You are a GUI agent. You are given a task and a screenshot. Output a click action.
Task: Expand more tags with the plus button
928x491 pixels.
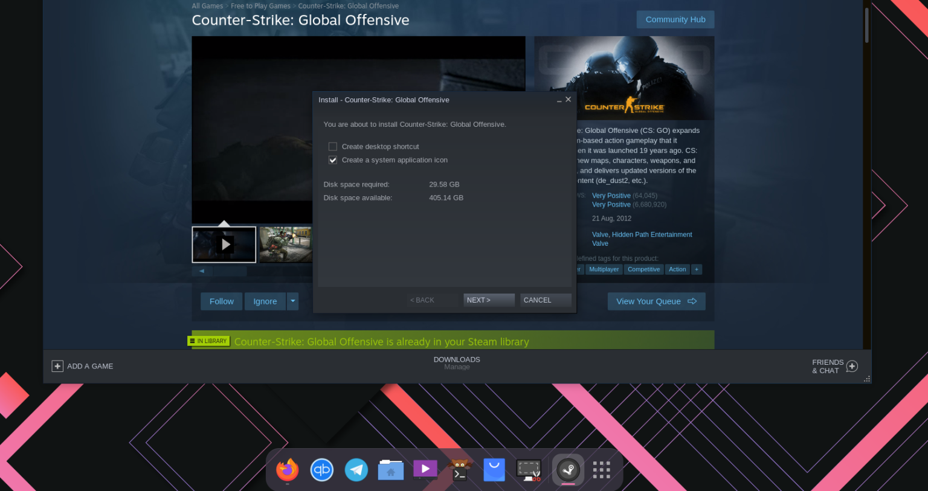click(x=696, y=269)
